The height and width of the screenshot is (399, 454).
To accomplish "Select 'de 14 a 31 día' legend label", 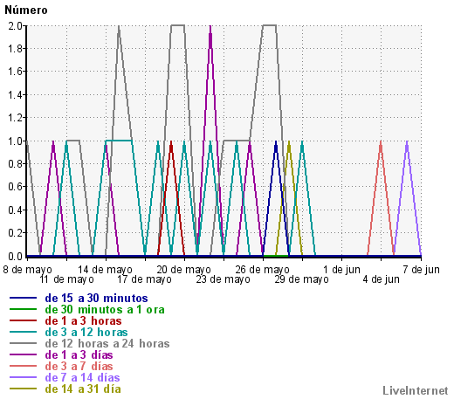I will point(83,389).
